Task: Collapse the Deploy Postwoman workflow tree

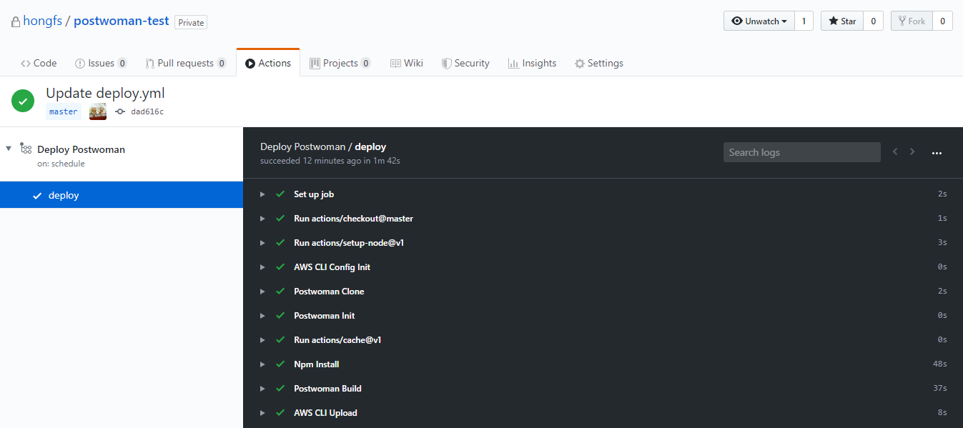Action: (9, 149)
